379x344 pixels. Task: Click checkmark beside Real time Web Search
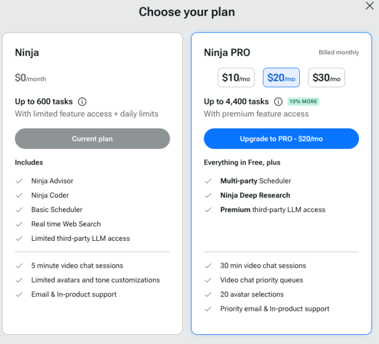(19, 224)
